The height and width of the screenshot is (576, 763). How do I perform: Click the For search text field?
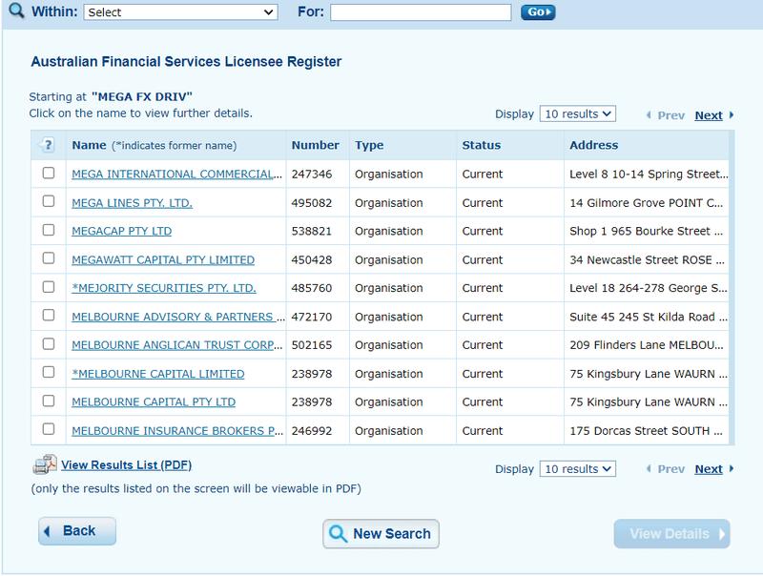coord(421,12)
